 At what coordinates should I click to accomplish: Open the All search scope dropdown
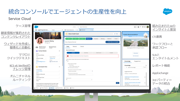tap(74, 27)
